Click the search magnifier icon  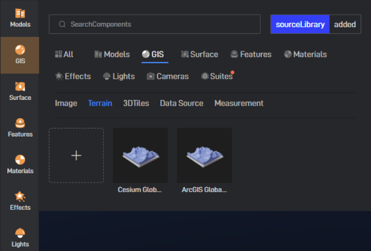coord(62,24)
